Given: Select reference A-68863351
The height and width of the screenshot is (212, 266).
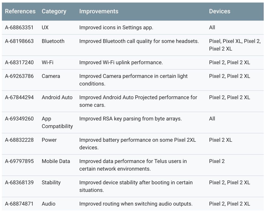Looking at the screenshot, I should pos(19,27).
